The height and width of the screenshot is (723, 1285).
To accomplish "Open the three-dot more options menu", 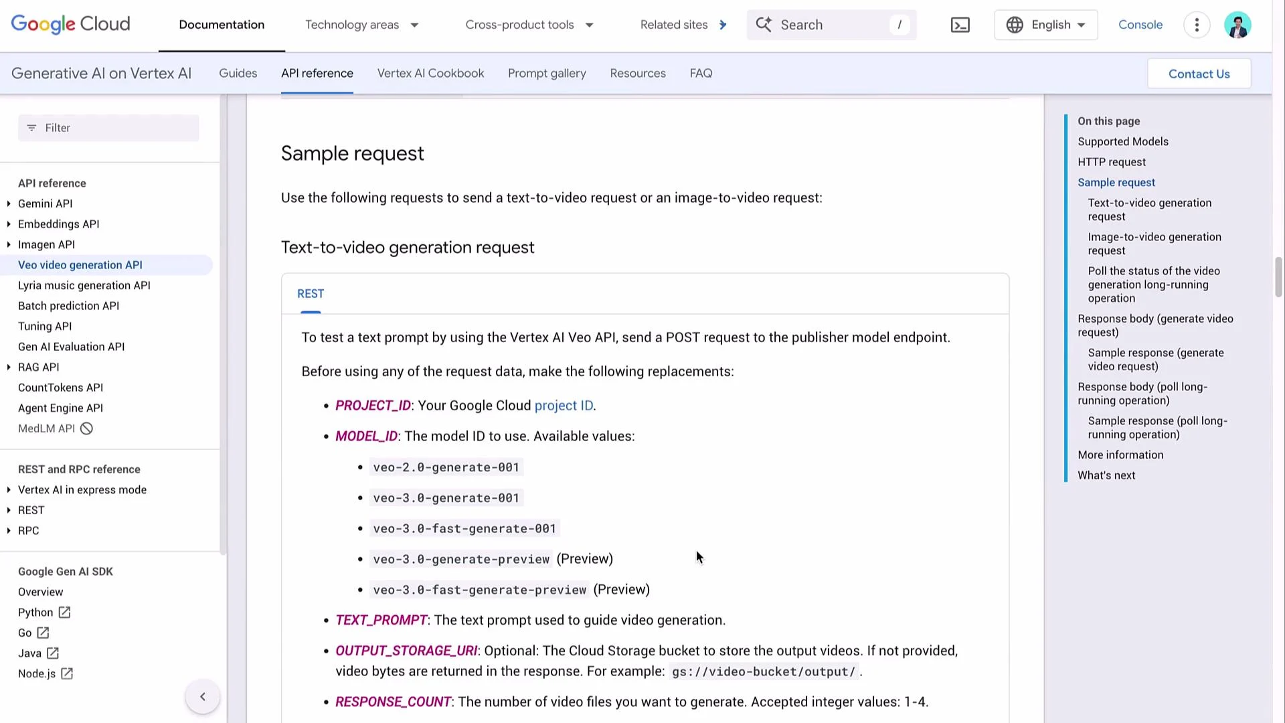I will 1197,25.
